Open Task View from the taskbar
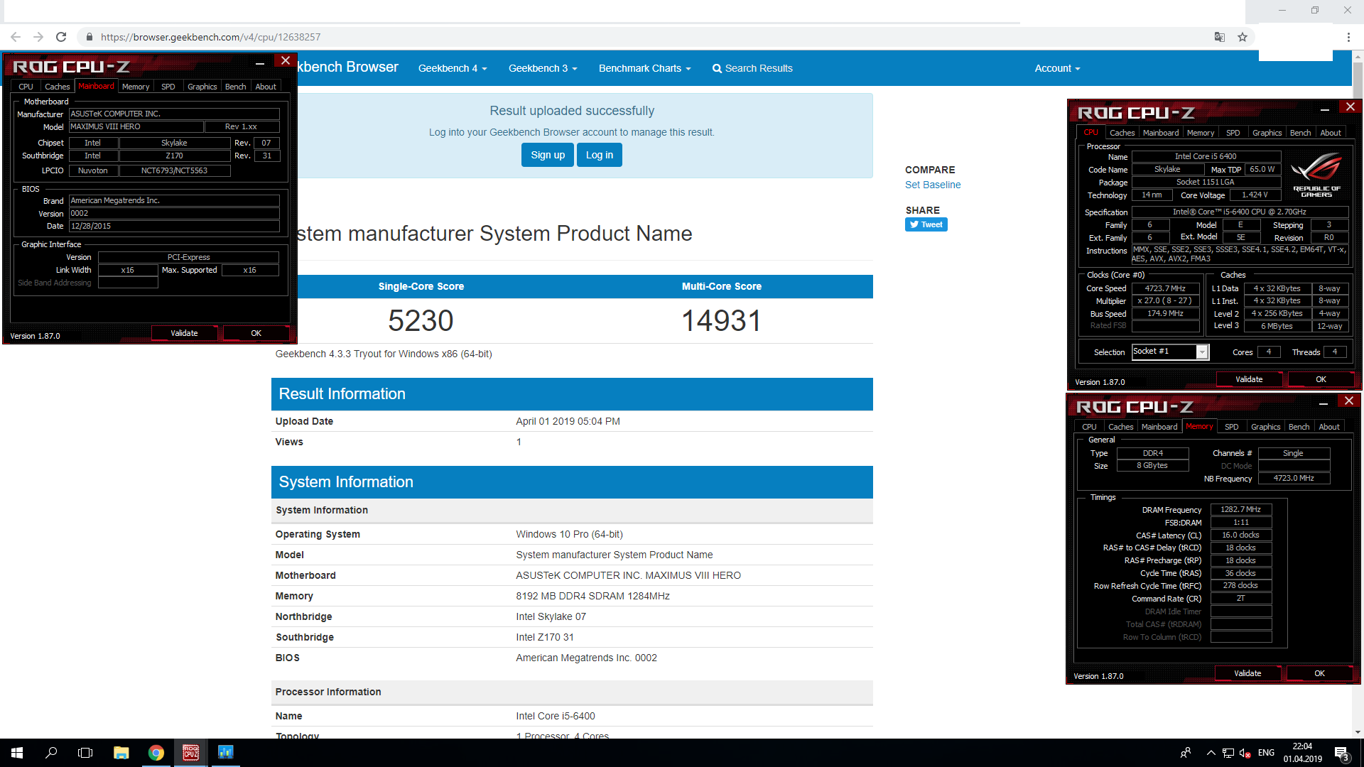The image size is (1364, 767). [85, 753]
